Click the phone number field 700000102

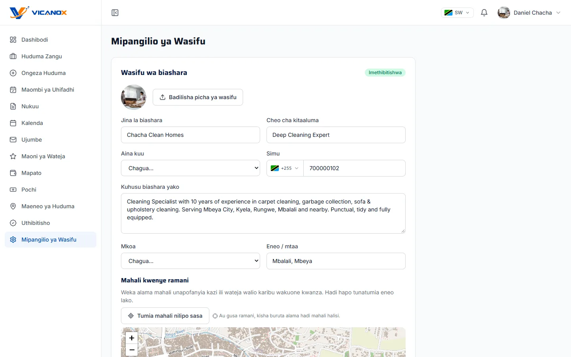354,168
